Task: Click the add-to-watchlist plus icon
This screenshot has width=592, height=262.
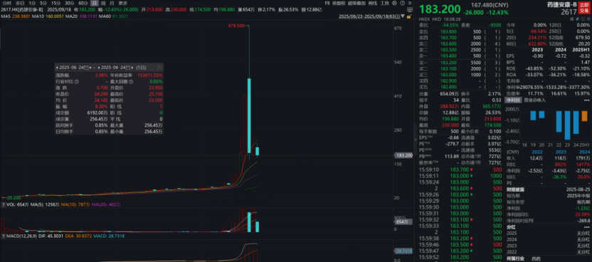Action: point(588,19)
